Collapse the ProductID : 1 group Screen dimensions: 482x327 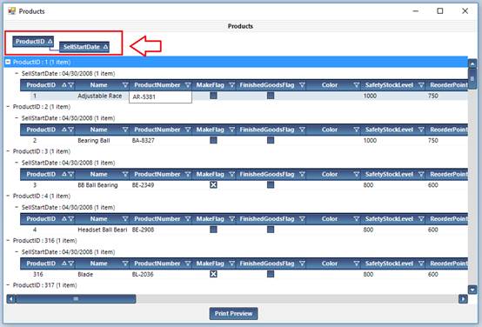coord(8,62)
